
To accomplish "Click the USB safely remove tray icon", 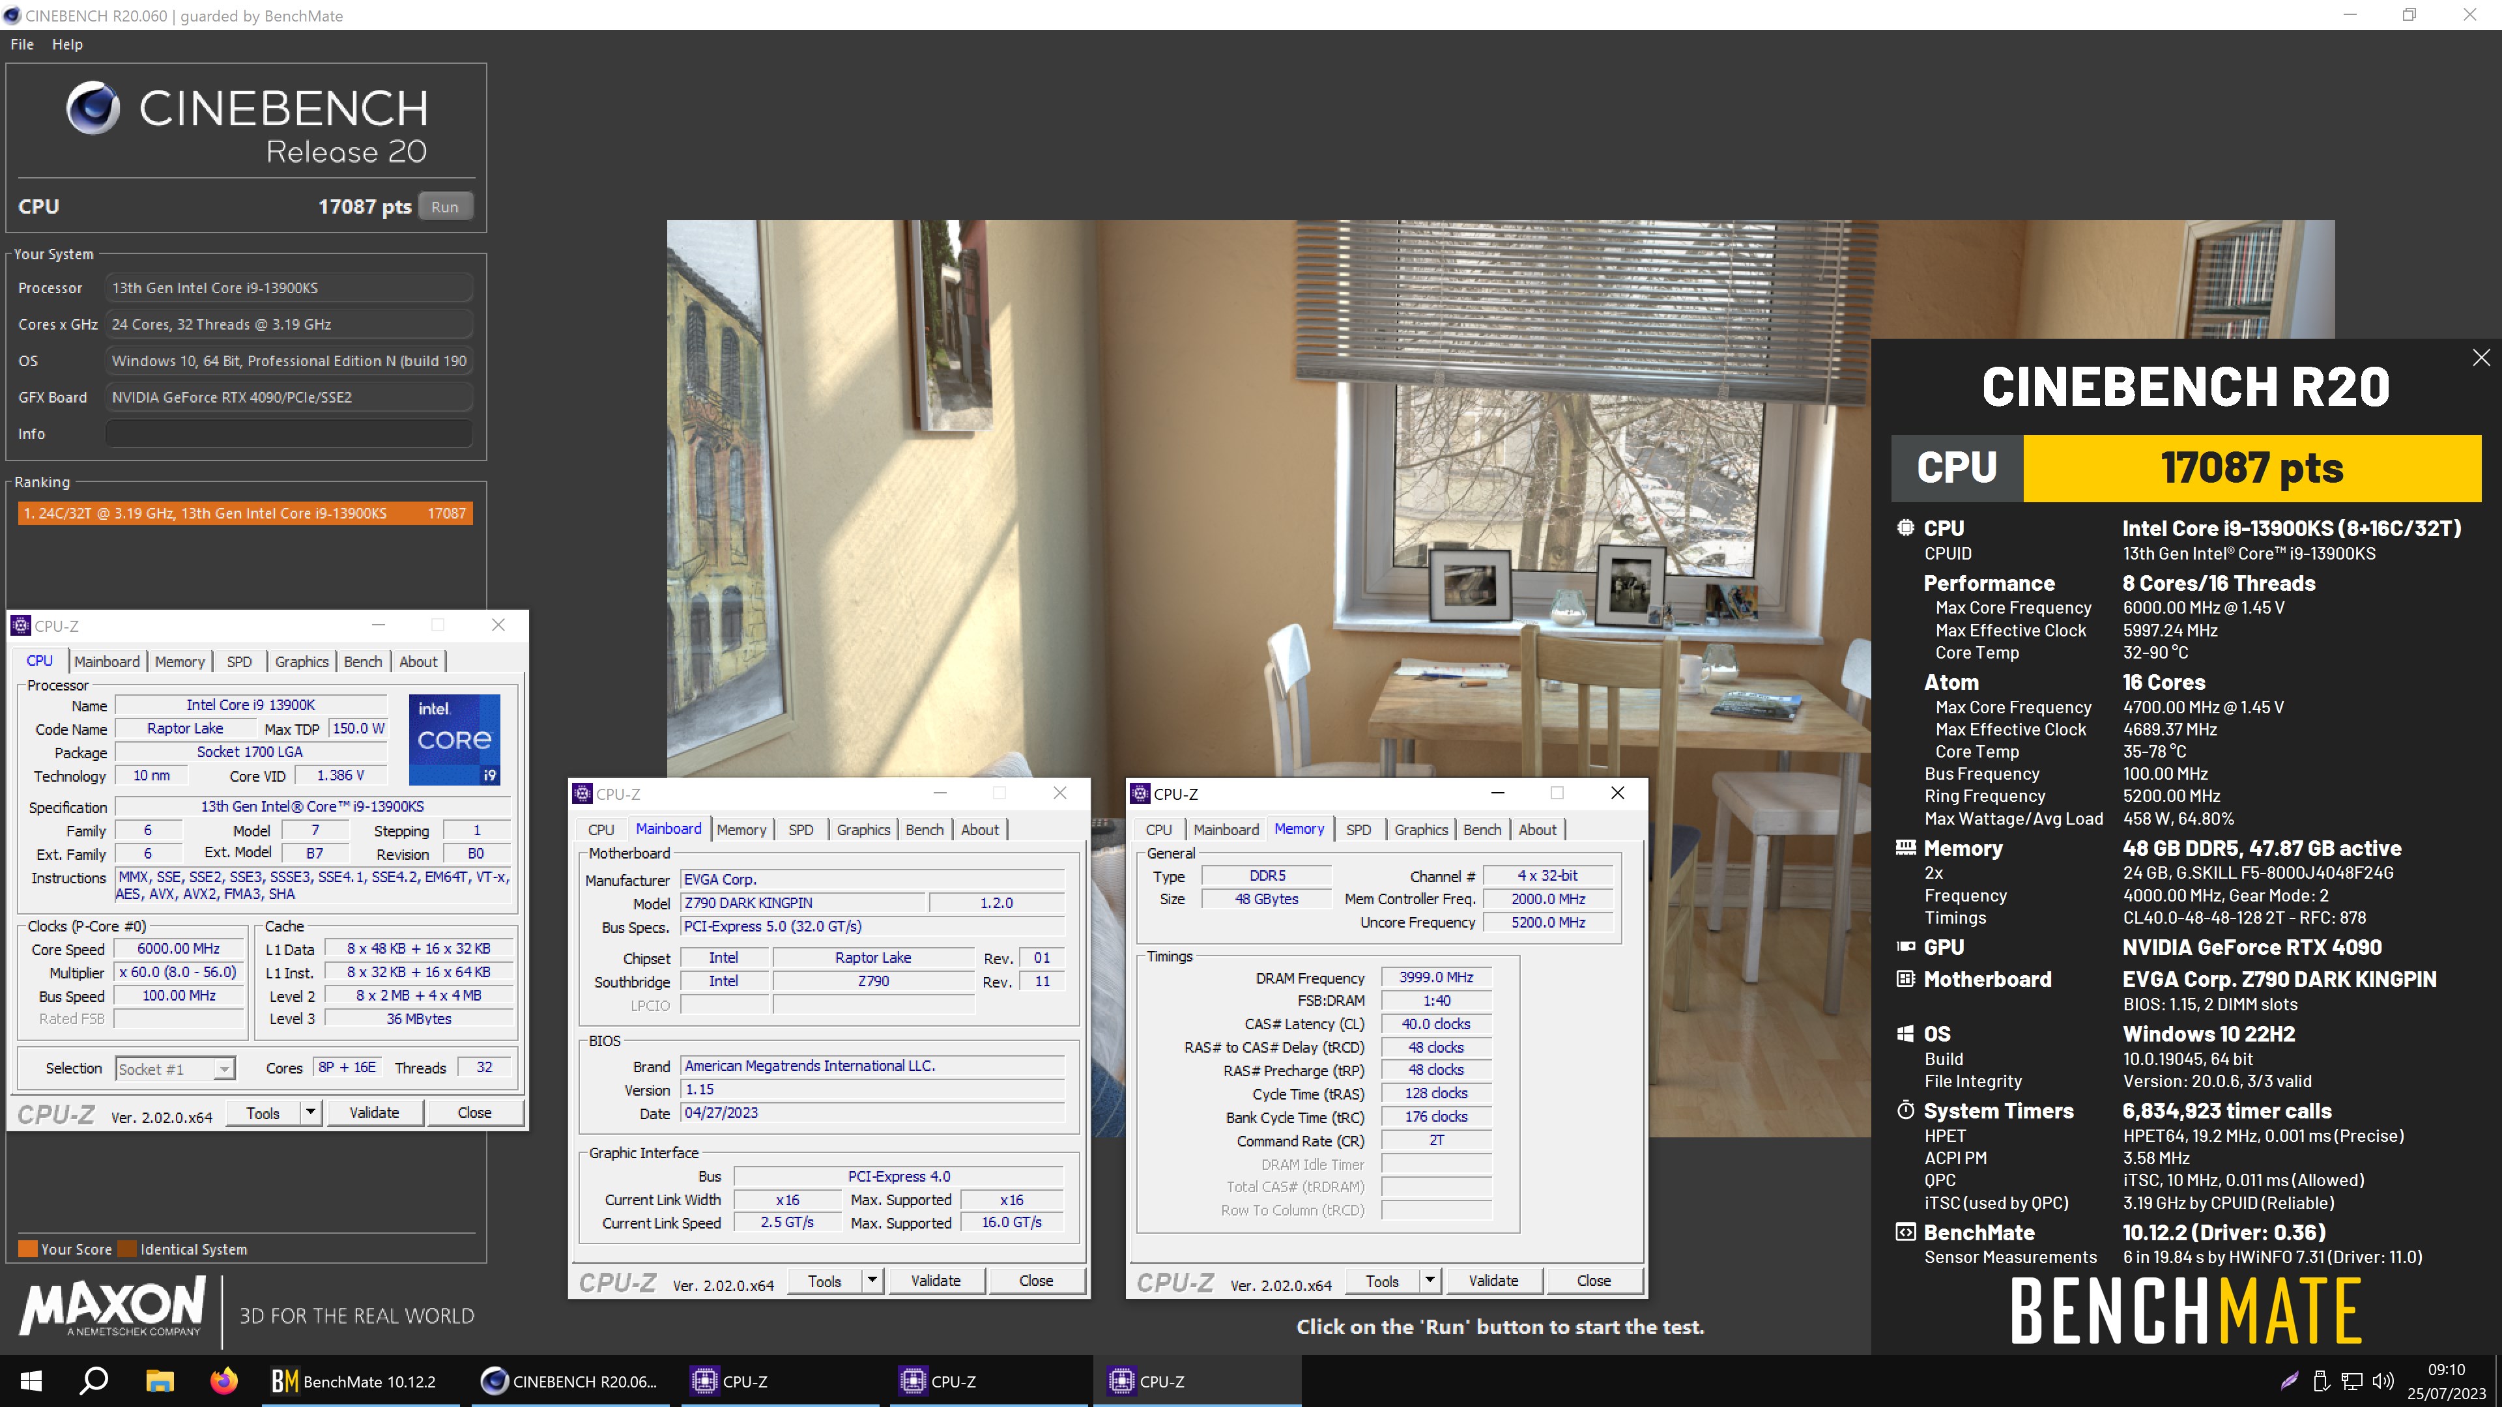I will tap(2322, 1381).
